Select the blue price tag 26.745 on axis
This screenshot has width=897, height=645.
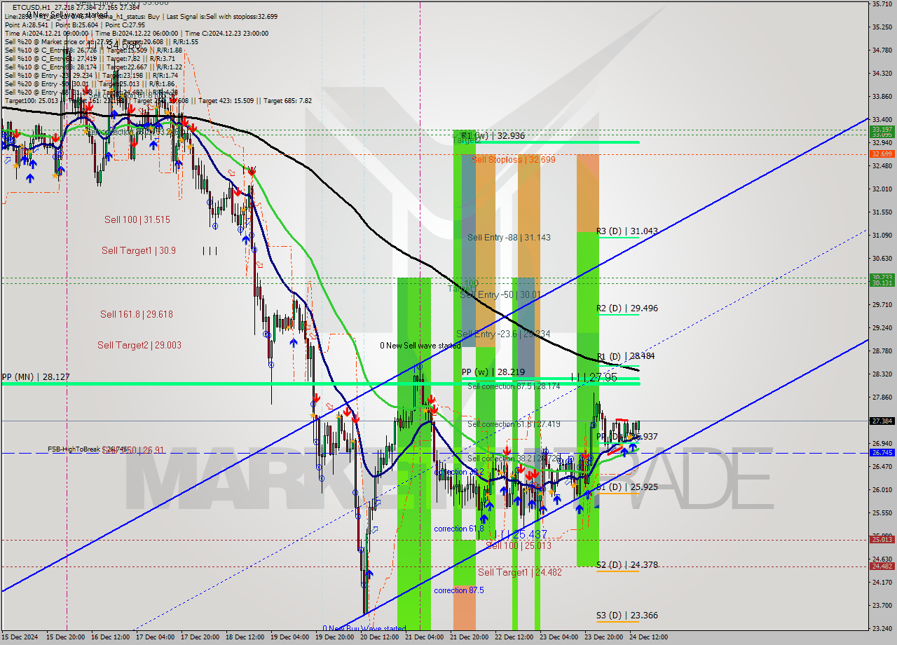coord(882,453)
